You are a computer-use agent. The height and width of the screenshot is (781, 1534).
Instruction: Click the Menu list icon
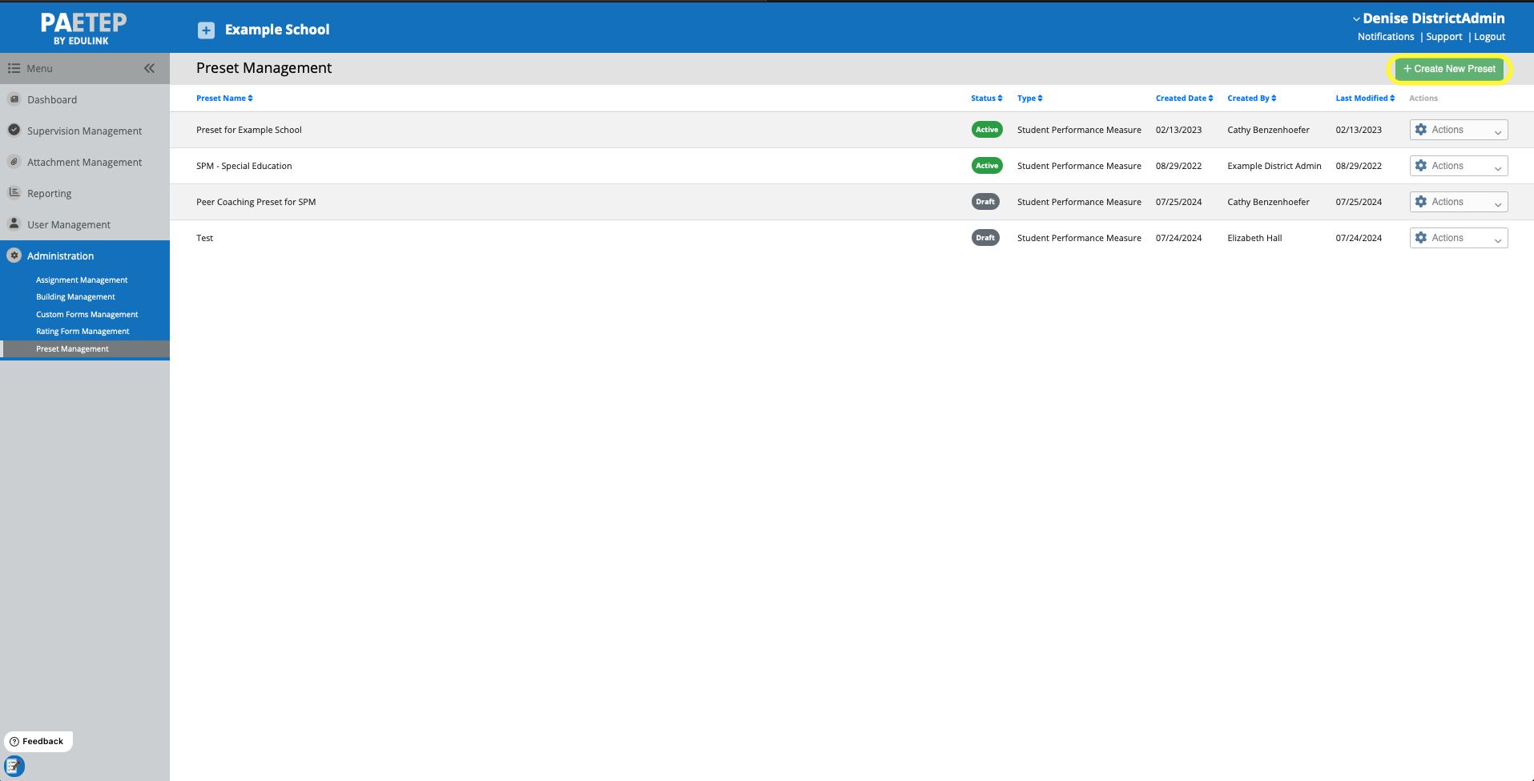14,68
